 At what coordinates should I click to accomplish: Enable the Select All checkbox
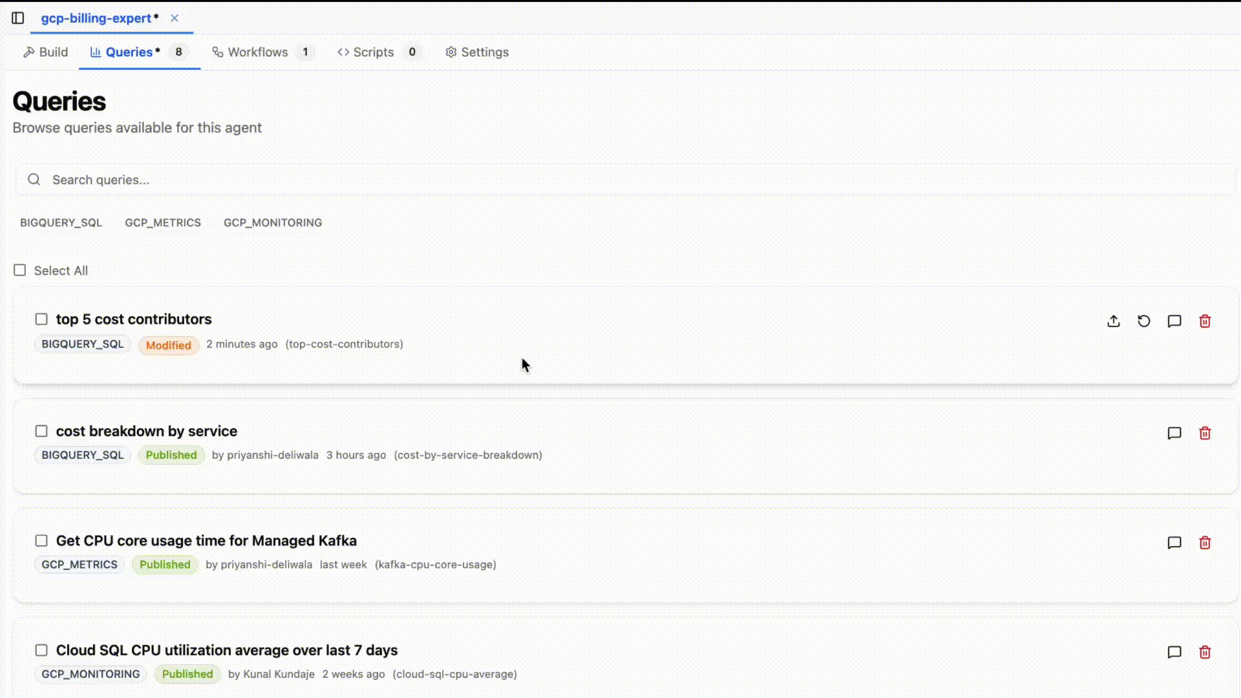pos(20,270)
